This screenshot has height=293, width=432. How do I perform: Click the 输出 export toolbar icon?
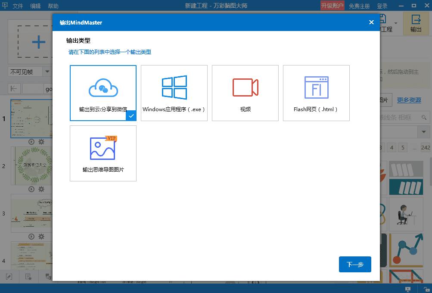416,23
